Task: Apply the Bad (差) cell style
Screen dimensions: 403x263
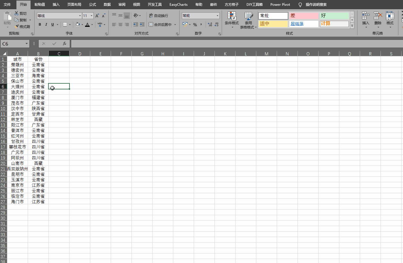Action: [304, 16]
